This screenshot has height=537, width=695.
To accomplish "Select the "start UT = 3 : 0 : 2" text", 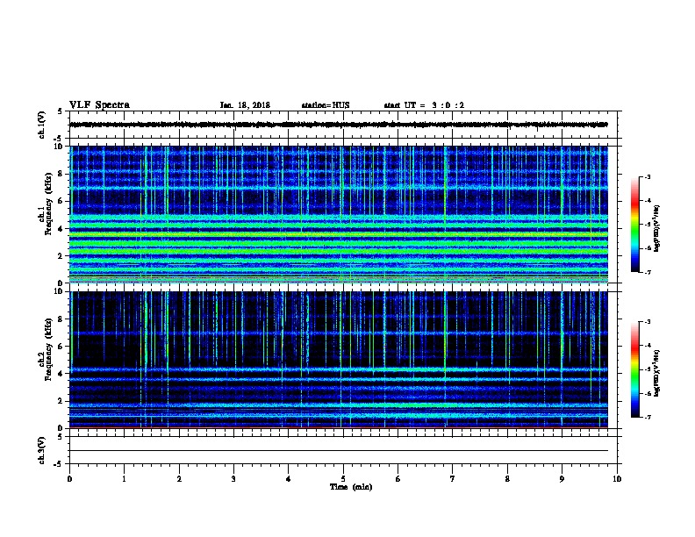I will pyautogui.click(x=424, y=105).
